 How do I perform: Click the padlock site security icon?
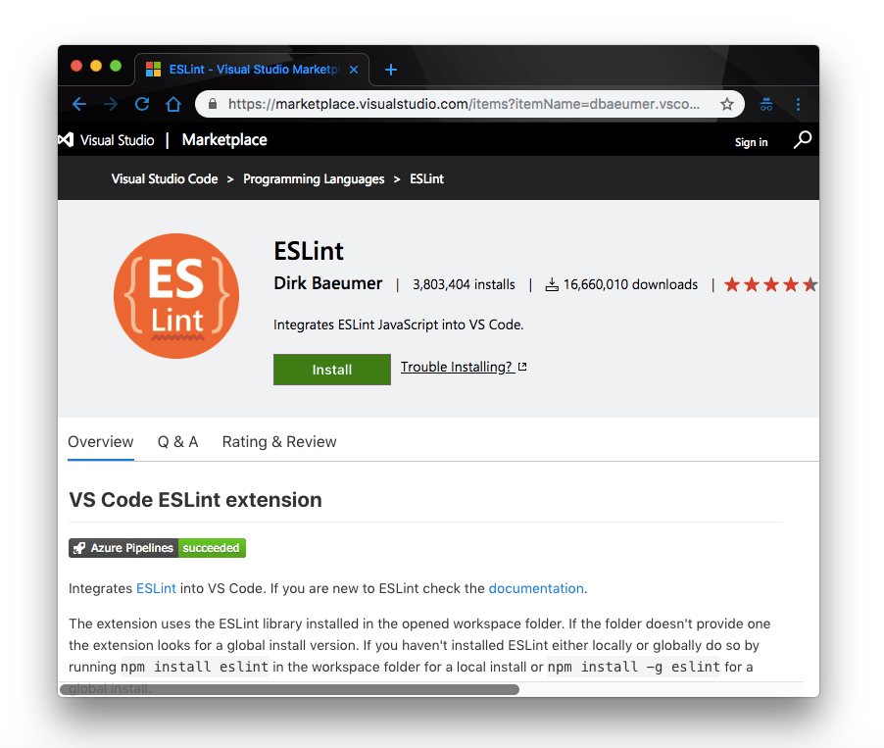(213, 104)
